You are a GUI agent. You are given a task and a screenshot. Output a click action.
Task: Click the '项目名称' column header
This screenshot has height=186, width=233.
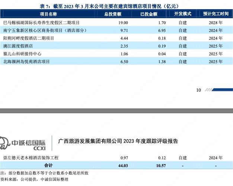(48, 14)
